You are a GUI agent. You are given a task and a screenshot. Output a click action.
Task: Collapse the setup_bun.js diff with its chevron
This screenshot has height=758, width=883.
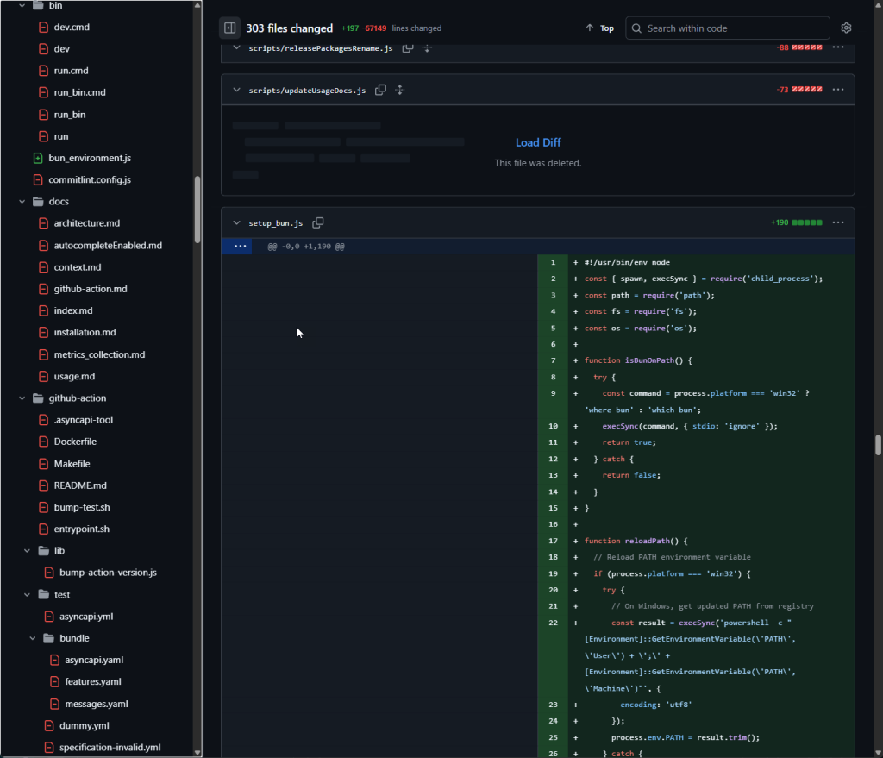(x=235, y=222)
